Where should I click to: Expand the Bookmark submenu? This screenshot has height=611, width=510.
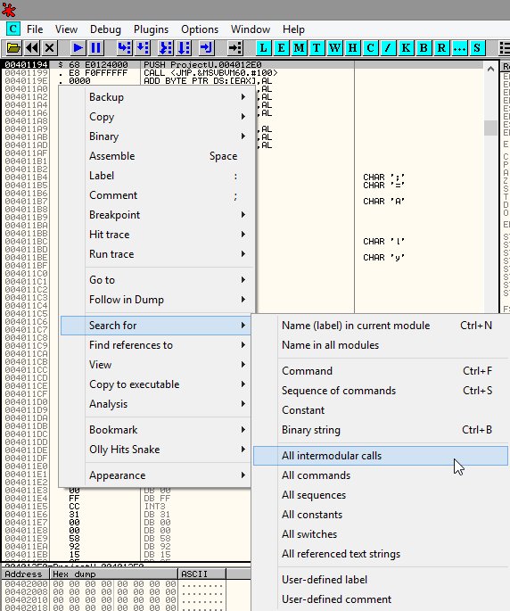157,429
